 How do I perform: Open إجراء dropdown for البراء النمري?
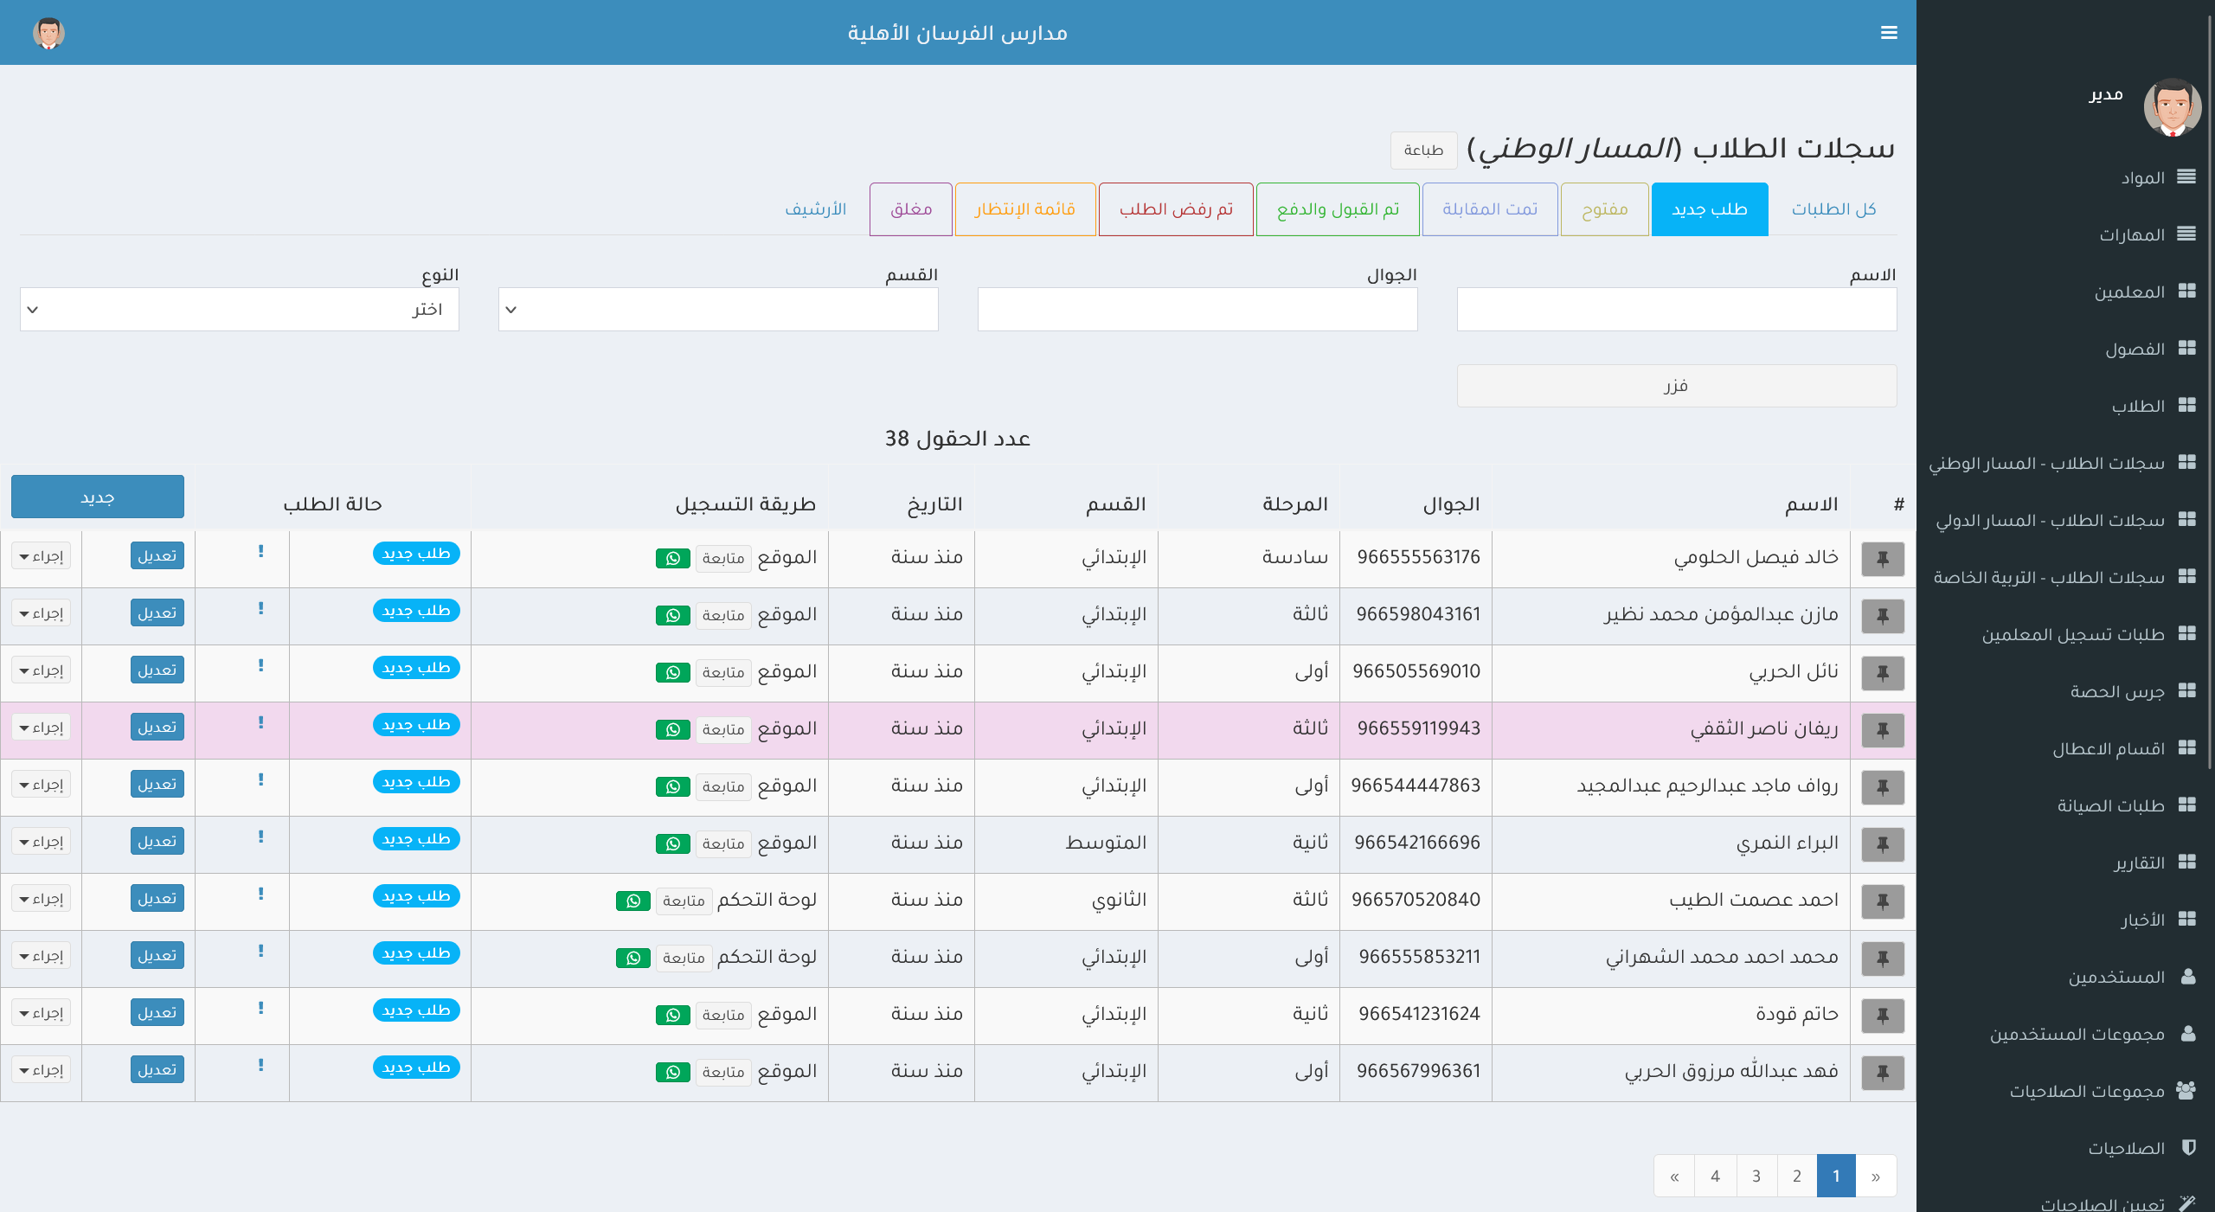[x=42, y=841]
